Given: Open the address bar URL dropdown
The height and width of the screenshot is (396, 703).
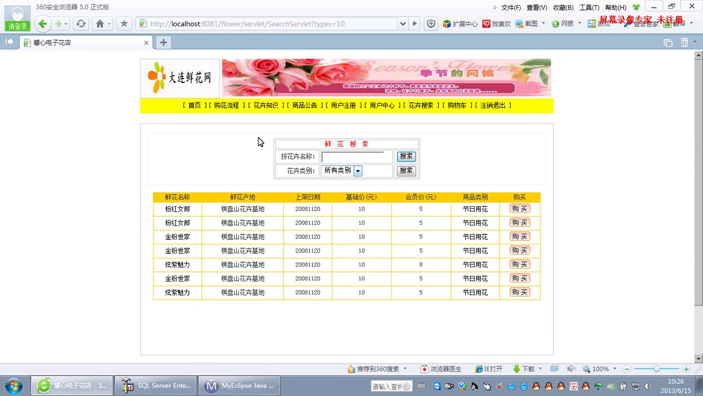Looking at the screenshot, I should [x=403, y=24].
